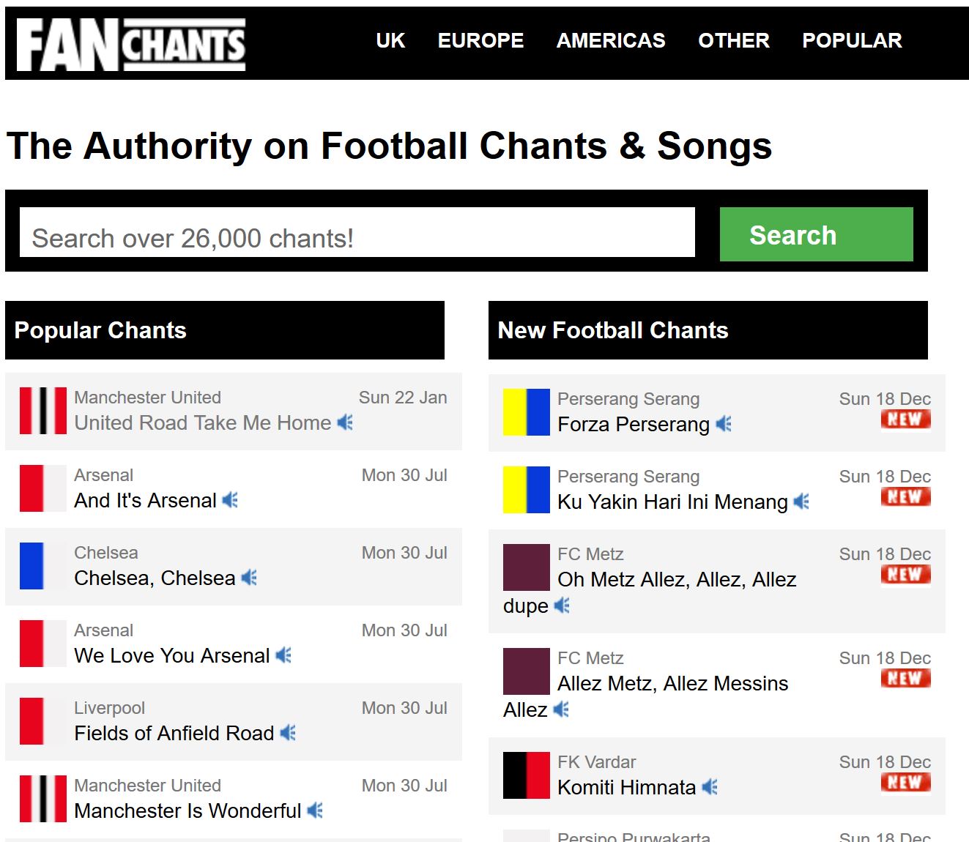Play audio icon next to And It's Arsenal
The height and width of the screenshot is (842, 969).
[231, 500]
